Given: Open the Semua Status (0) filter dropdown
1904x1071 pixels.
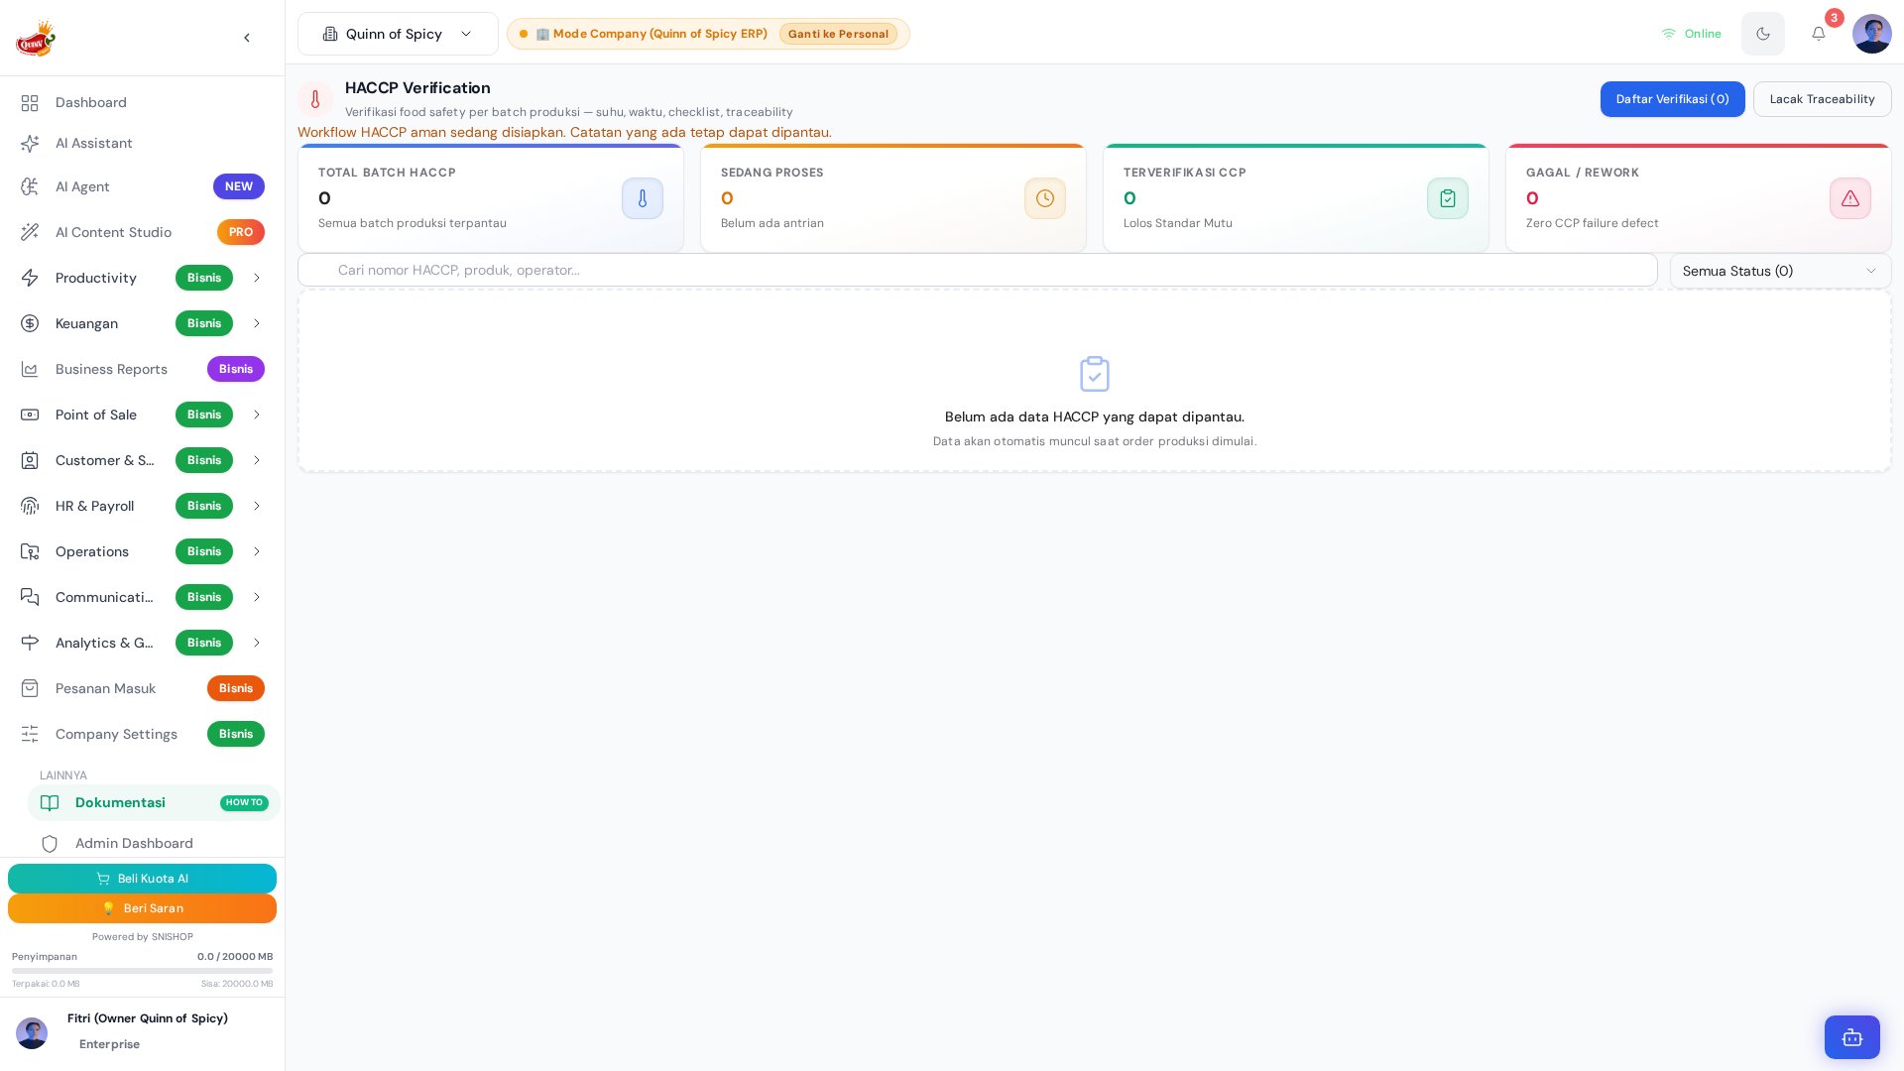Looking at the screenshot, I should coord(1780,271).
